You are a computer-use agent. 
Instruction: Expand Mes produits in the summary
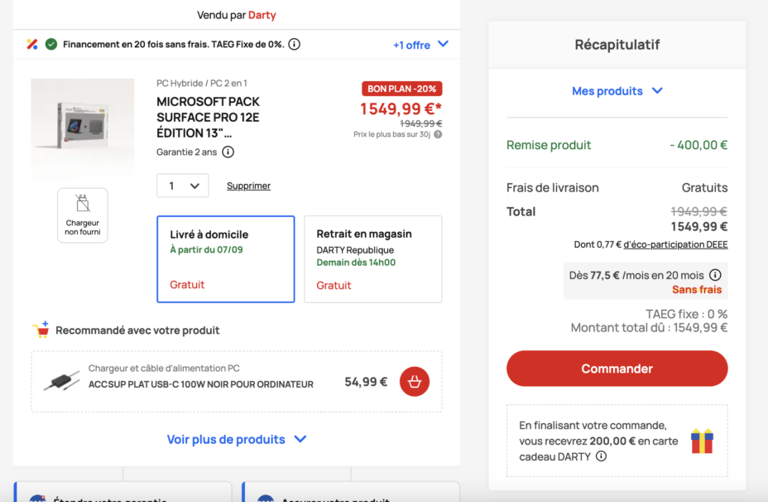[617, 91]
